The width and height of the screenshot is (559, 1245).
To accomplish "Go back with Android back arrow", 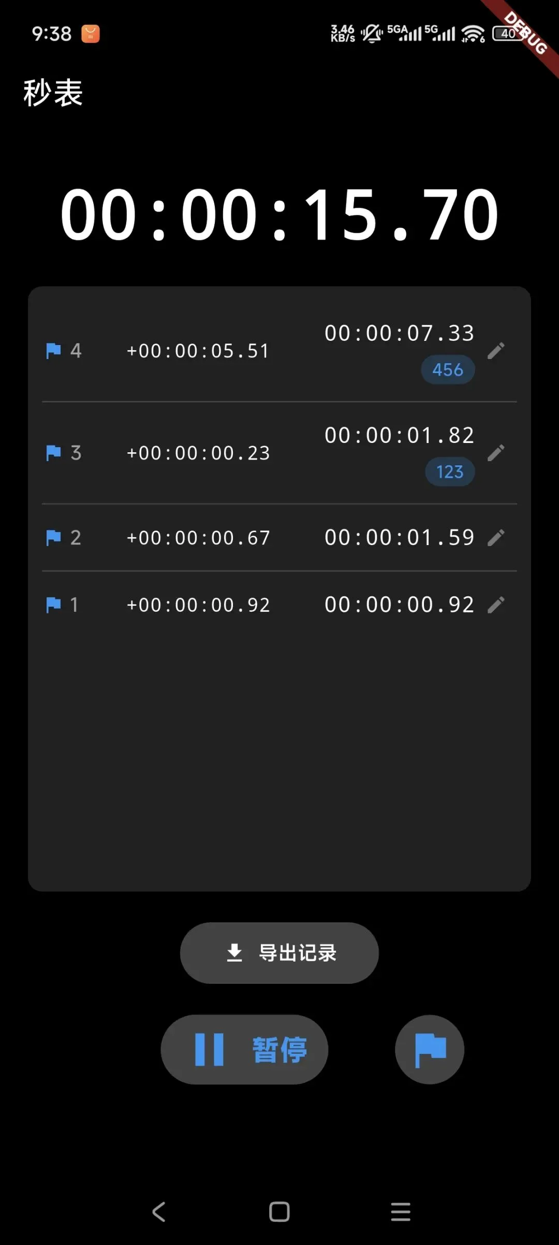I will click(159, 1211).
